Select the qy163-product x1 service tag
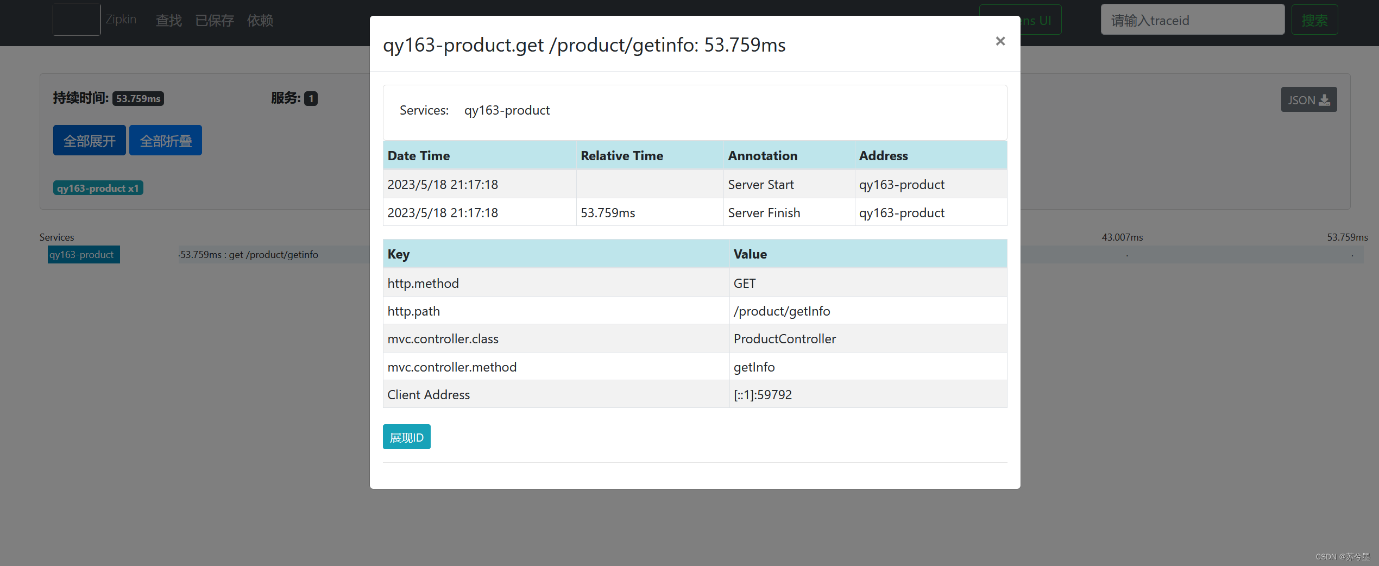This screenshot has width=1379, height=566. (x=98, y=188)
